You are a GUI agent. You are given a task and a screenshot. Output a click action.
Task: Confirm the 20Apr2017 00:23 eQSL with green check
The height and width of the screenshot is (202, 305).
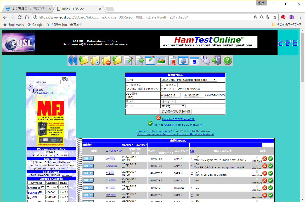coord(270,158)
